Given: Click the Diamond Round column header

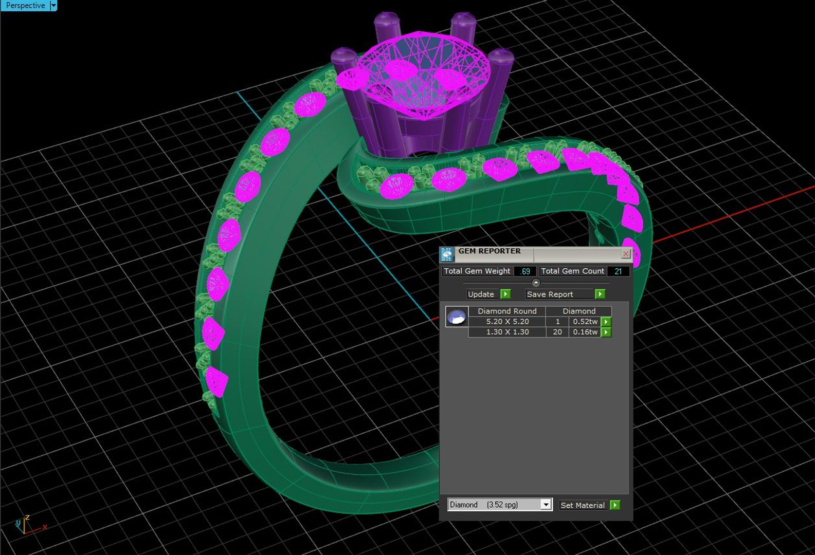Looking at the screenshot, I should coord(507,311).
